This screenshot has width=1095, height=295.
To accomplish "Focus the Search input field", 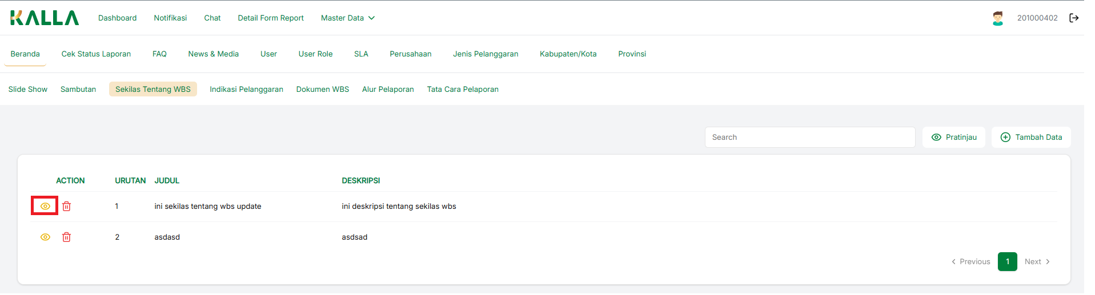I will click(x=809, y=137).
